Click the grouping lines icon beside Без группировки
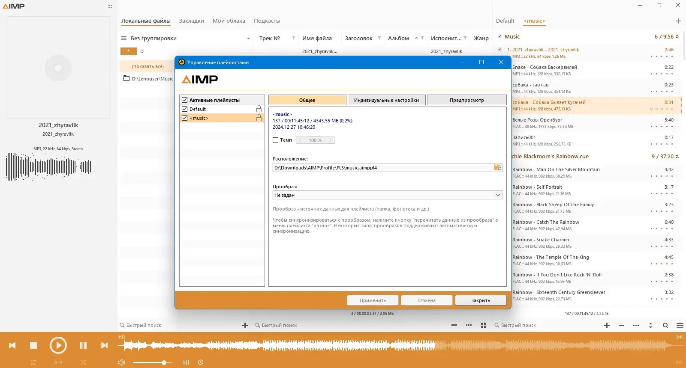686x368 pixels. (x=124, y=38)
